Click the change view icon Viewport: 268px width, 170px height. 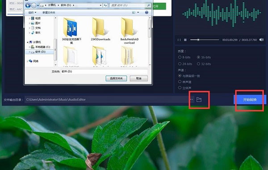134,12
